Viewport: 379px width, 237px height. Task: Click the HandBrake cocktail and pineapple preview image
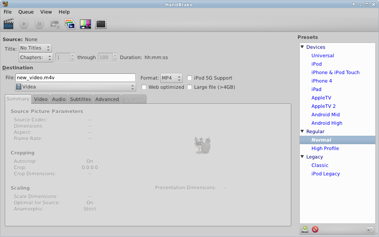pos(203,145)
